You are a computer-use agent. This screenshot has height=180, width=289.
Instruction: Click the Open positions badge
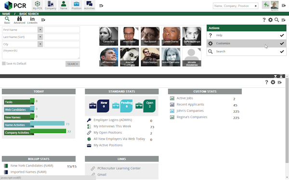tap(149, 106)
